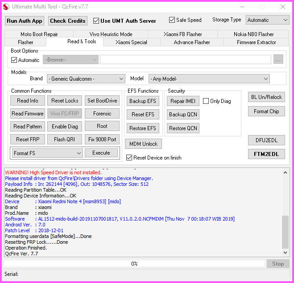The image size is (294, 283).
Task: Open the Xiaomi FB Flasher tab
Action: (x=182, y=34)
